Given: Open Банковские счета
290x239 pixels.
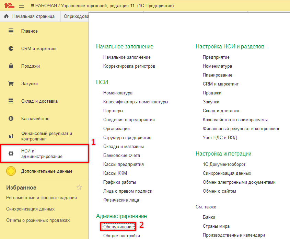Looking at the screenshot, I should pyautogui.click(x=121, y=156).
